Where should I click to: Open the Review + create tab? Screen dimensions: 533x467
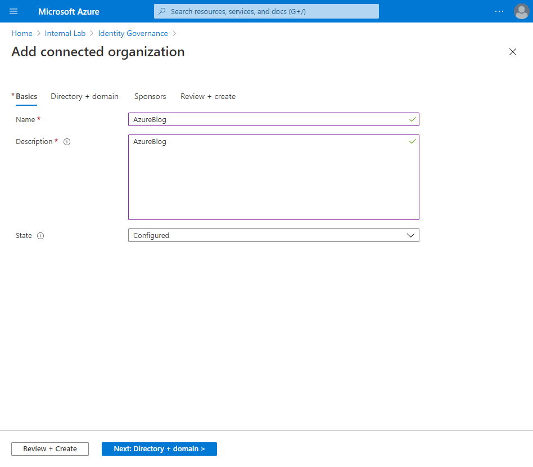[207, 96]
